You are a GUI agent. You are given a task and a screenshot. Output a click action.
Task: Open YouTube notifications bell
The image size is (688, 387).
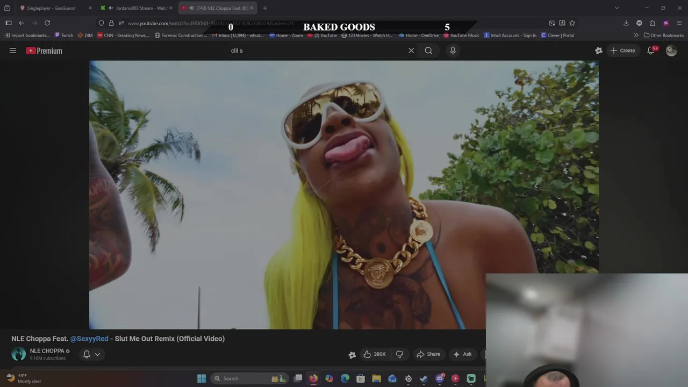(651, 51)
